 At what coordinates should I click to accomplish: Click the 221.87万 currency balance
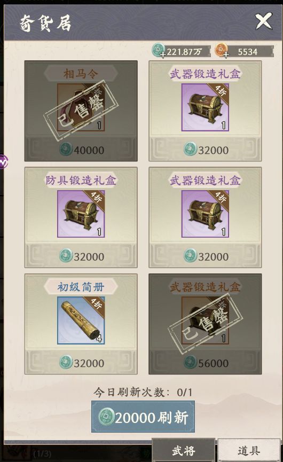[x=184, y=52]
